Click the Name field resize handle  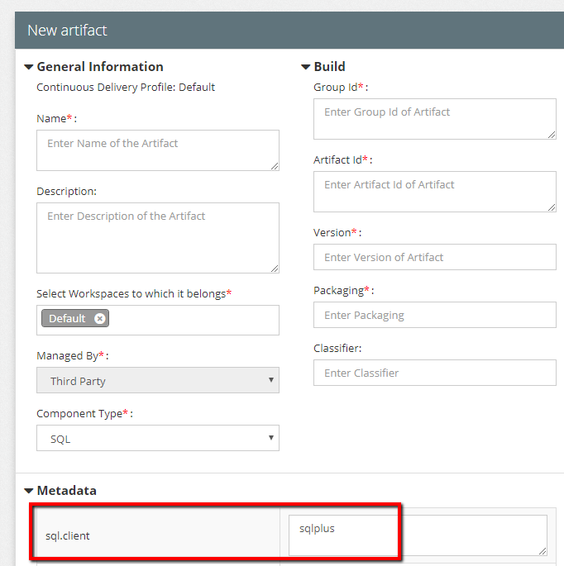[x=274, y=166]
